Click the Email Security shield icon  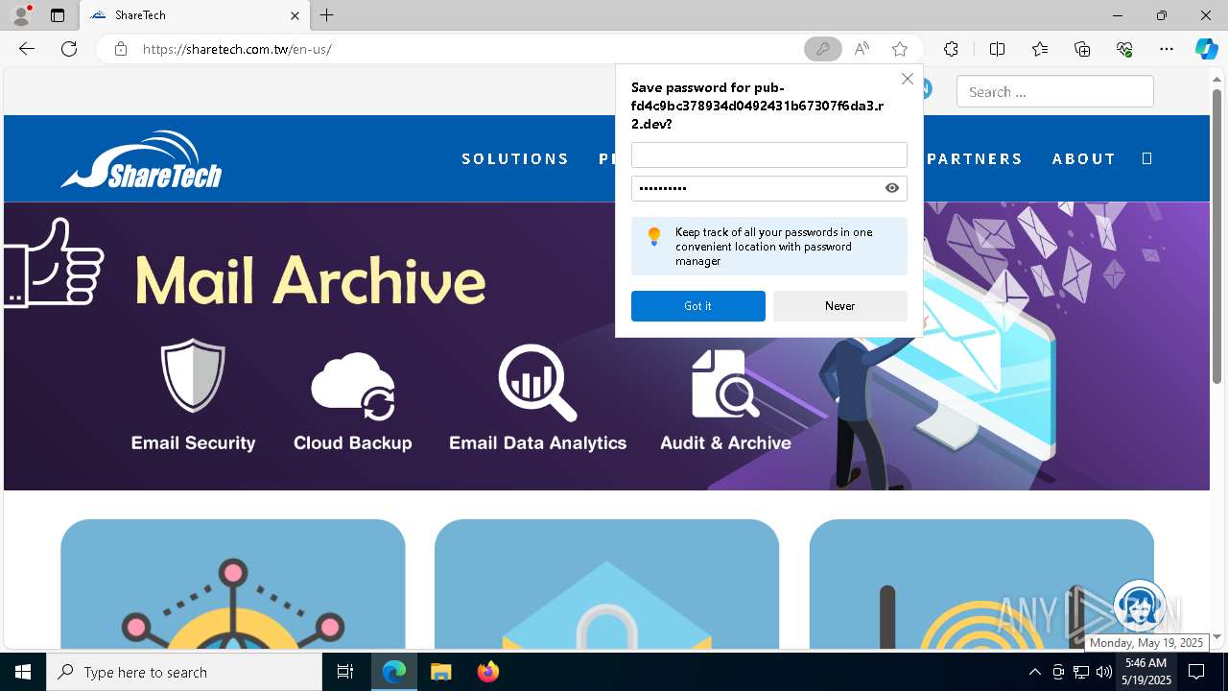pyautogui.click(x=193, y=374)
